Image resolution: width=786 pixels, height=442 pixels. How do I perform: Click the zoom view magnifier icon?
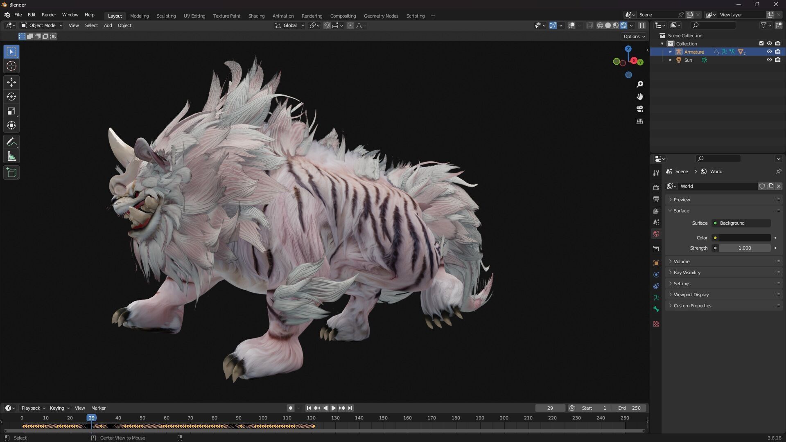pyautogui.click(x=640, y=84)
